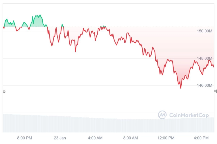The height and width of the screenshot is (144, 217).
Task: Click the highest green peak of the chart
Action: tap(40, 15)
